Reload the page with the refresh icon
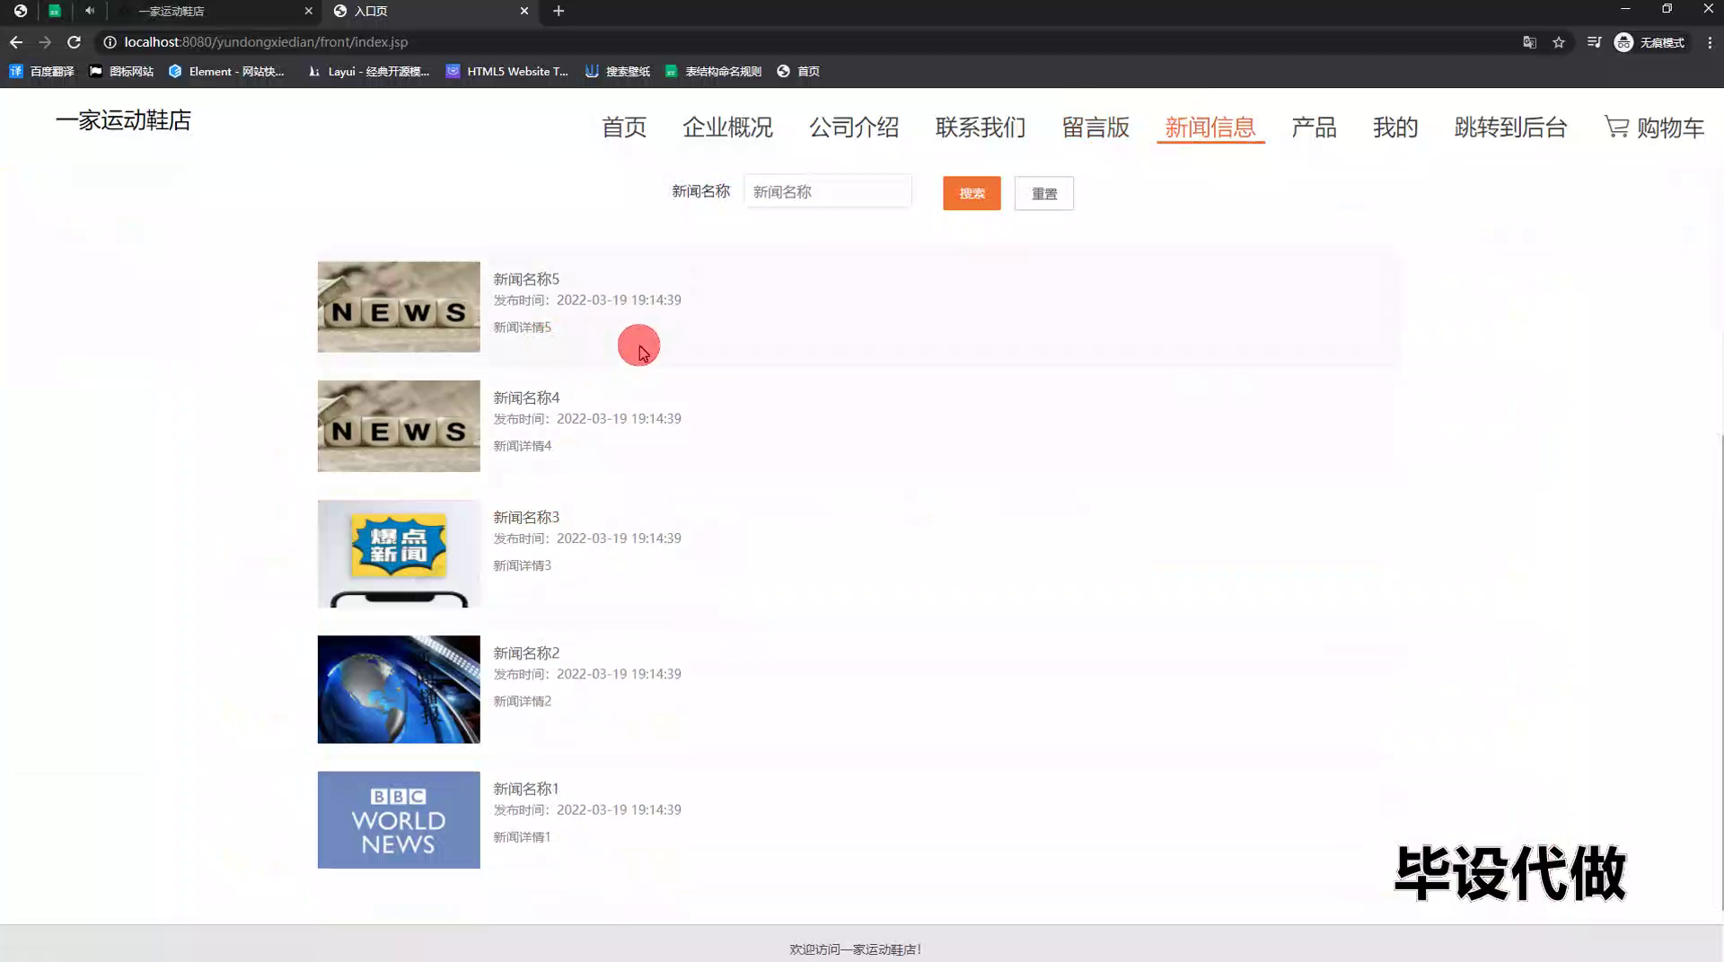 click(x=74, y=42)
